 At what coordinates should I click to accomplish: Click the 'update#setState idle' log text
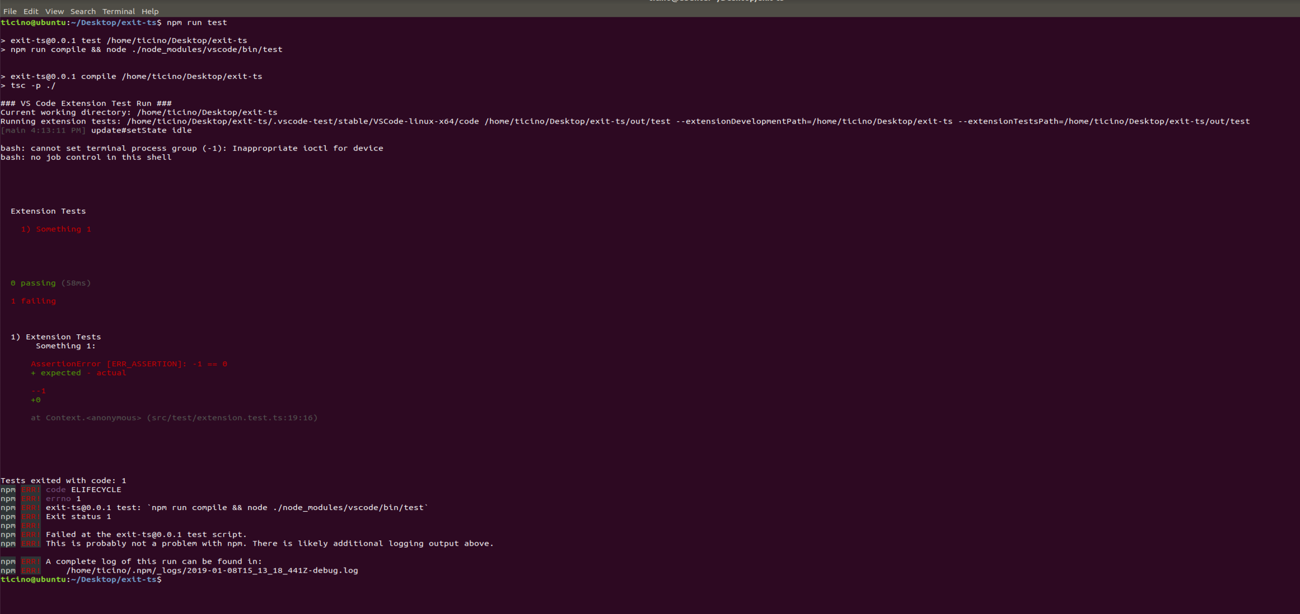pos(141,130)
